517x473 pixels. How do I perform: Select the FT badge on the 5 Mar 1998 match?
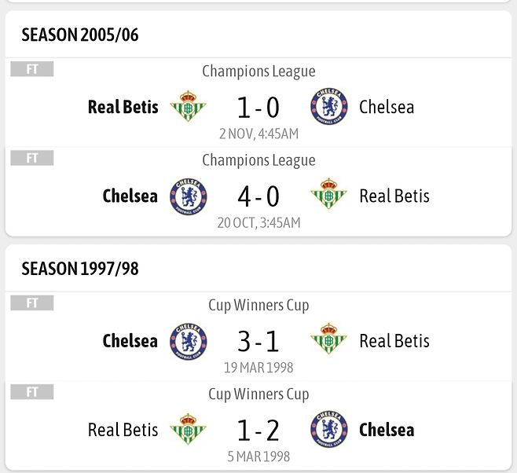(x=32, y=391)
